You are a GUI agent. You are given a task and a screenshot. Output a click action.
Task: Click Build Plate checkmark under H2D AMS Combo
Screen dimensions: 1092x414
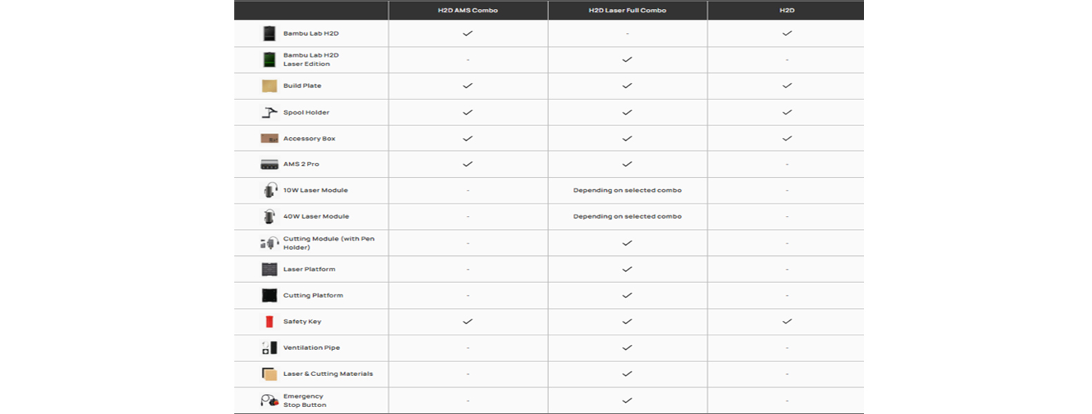[x=468, y=86]
